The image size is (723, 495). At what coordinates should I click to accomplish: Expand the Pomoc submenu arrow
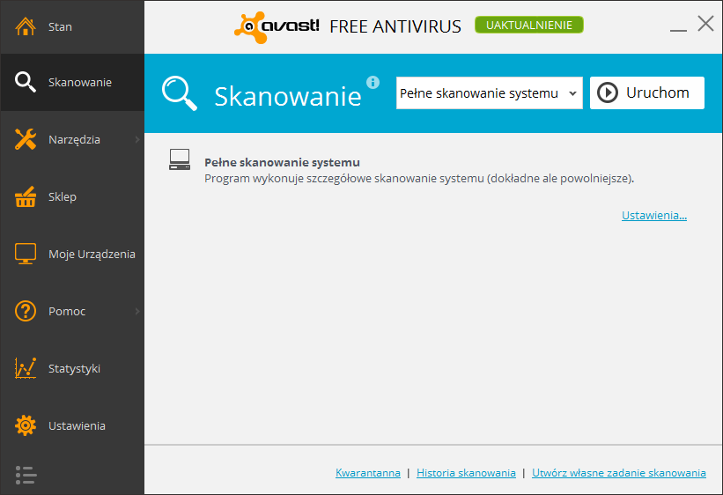click(x=137, y=312)
